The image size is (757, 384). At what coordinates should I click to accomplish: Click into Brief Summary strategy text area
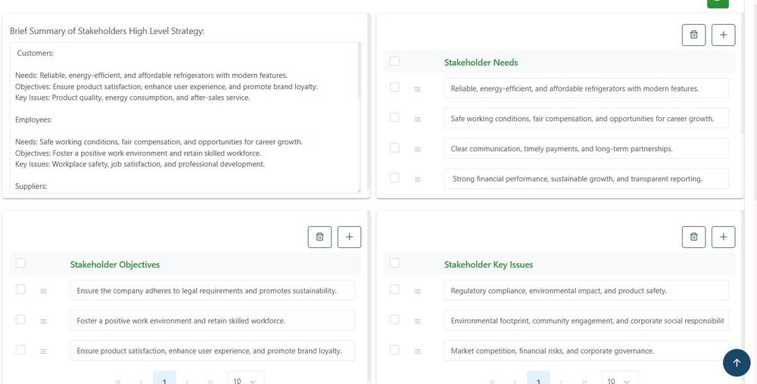tap(185, 117)
